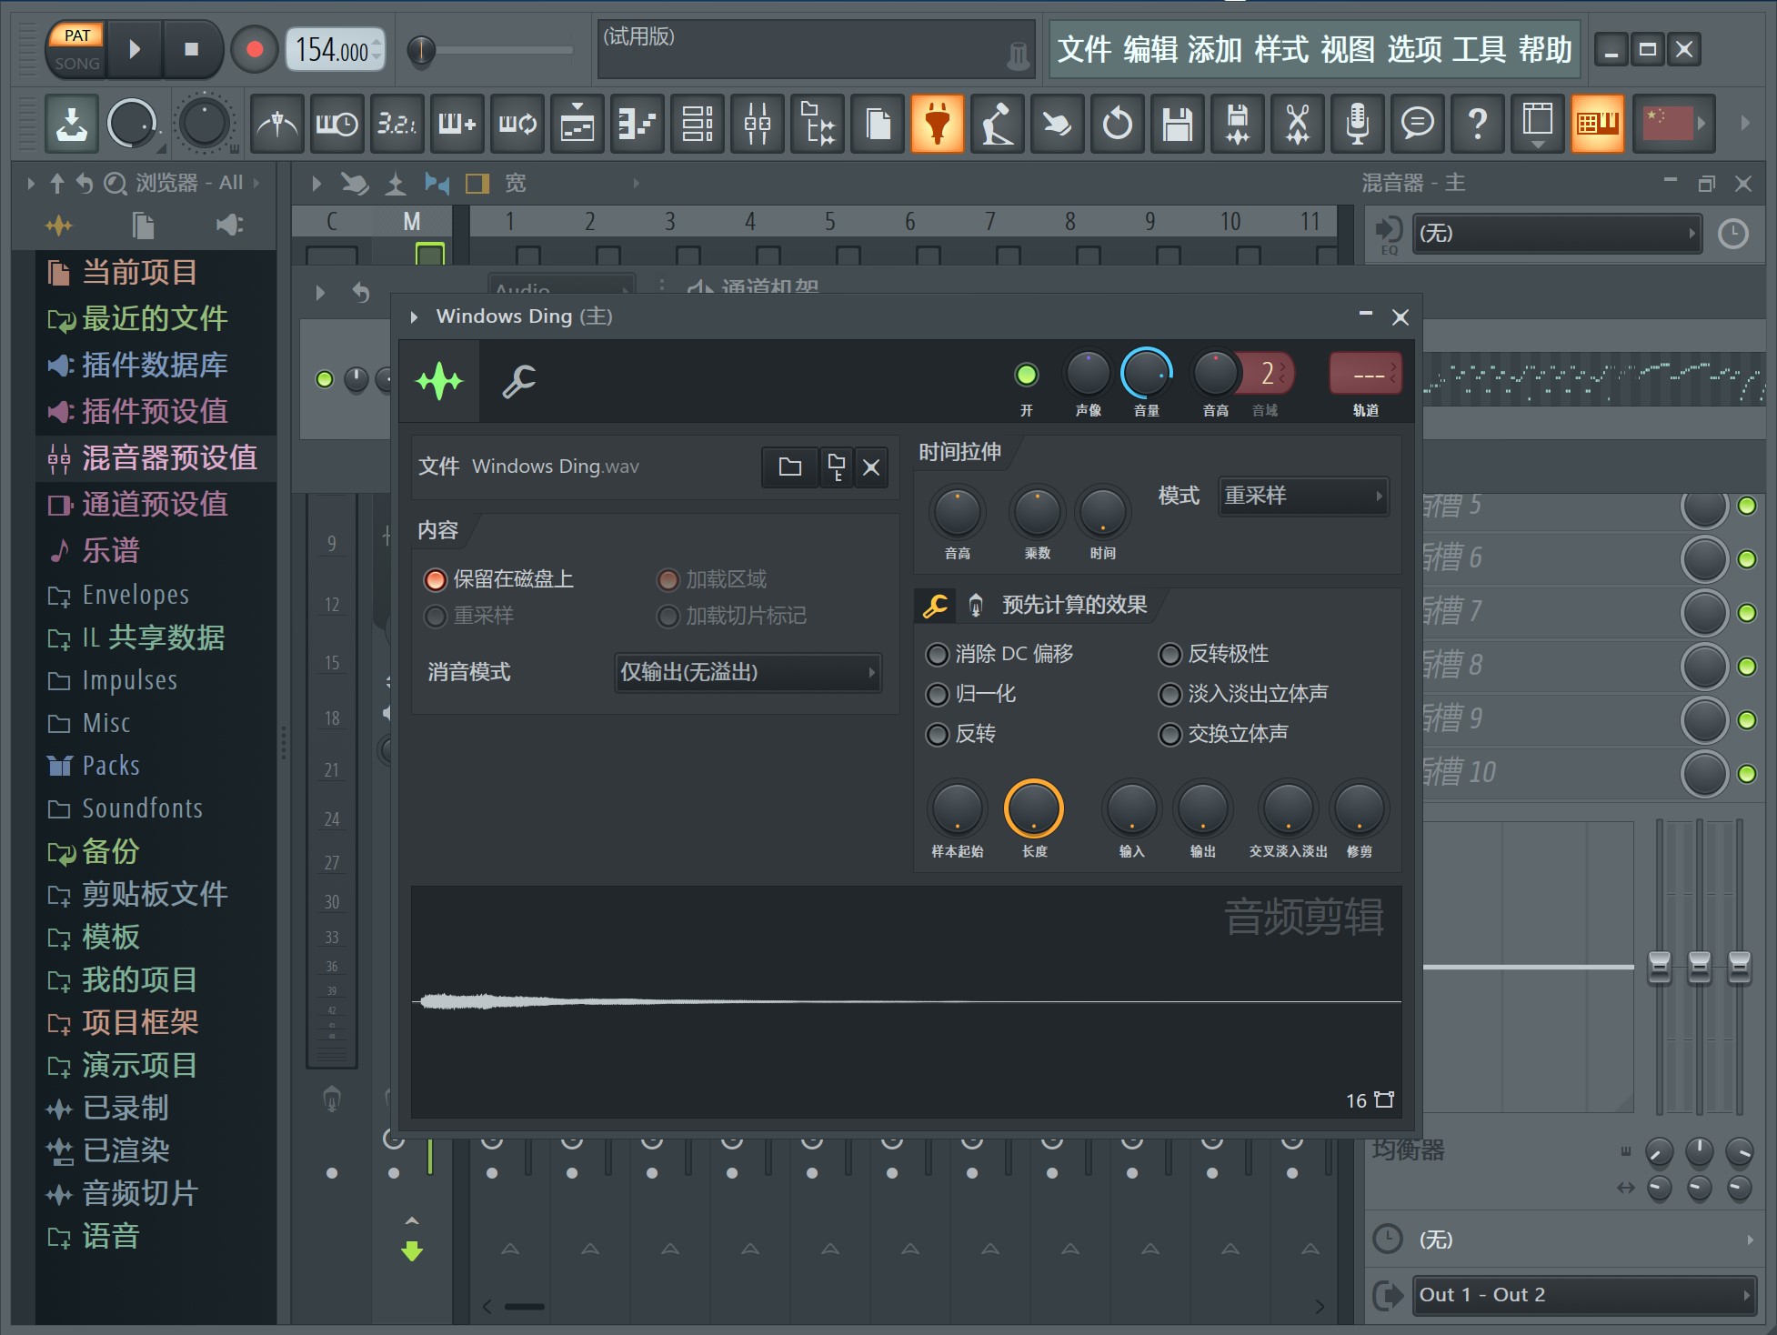The height and width of the screenshot is (1335, 1777).
Task: Click the browse file tree icon beside folder icon
Action: pyautogui.click(x=837, y=467)
